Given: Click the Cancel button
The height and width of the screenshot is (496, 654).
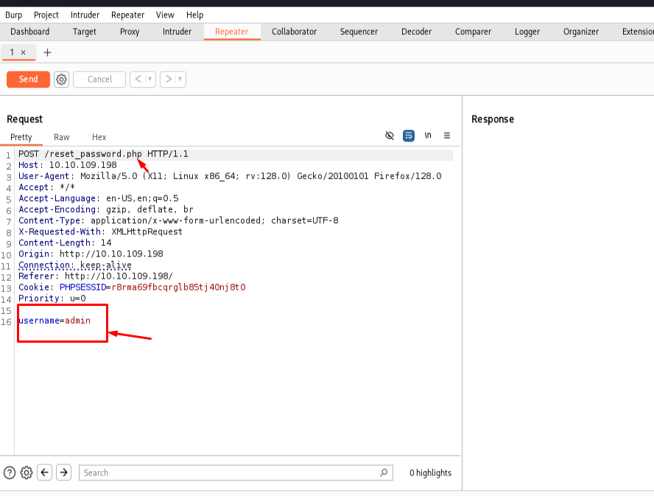Looking at the screenshot, I should click(99, 80).
